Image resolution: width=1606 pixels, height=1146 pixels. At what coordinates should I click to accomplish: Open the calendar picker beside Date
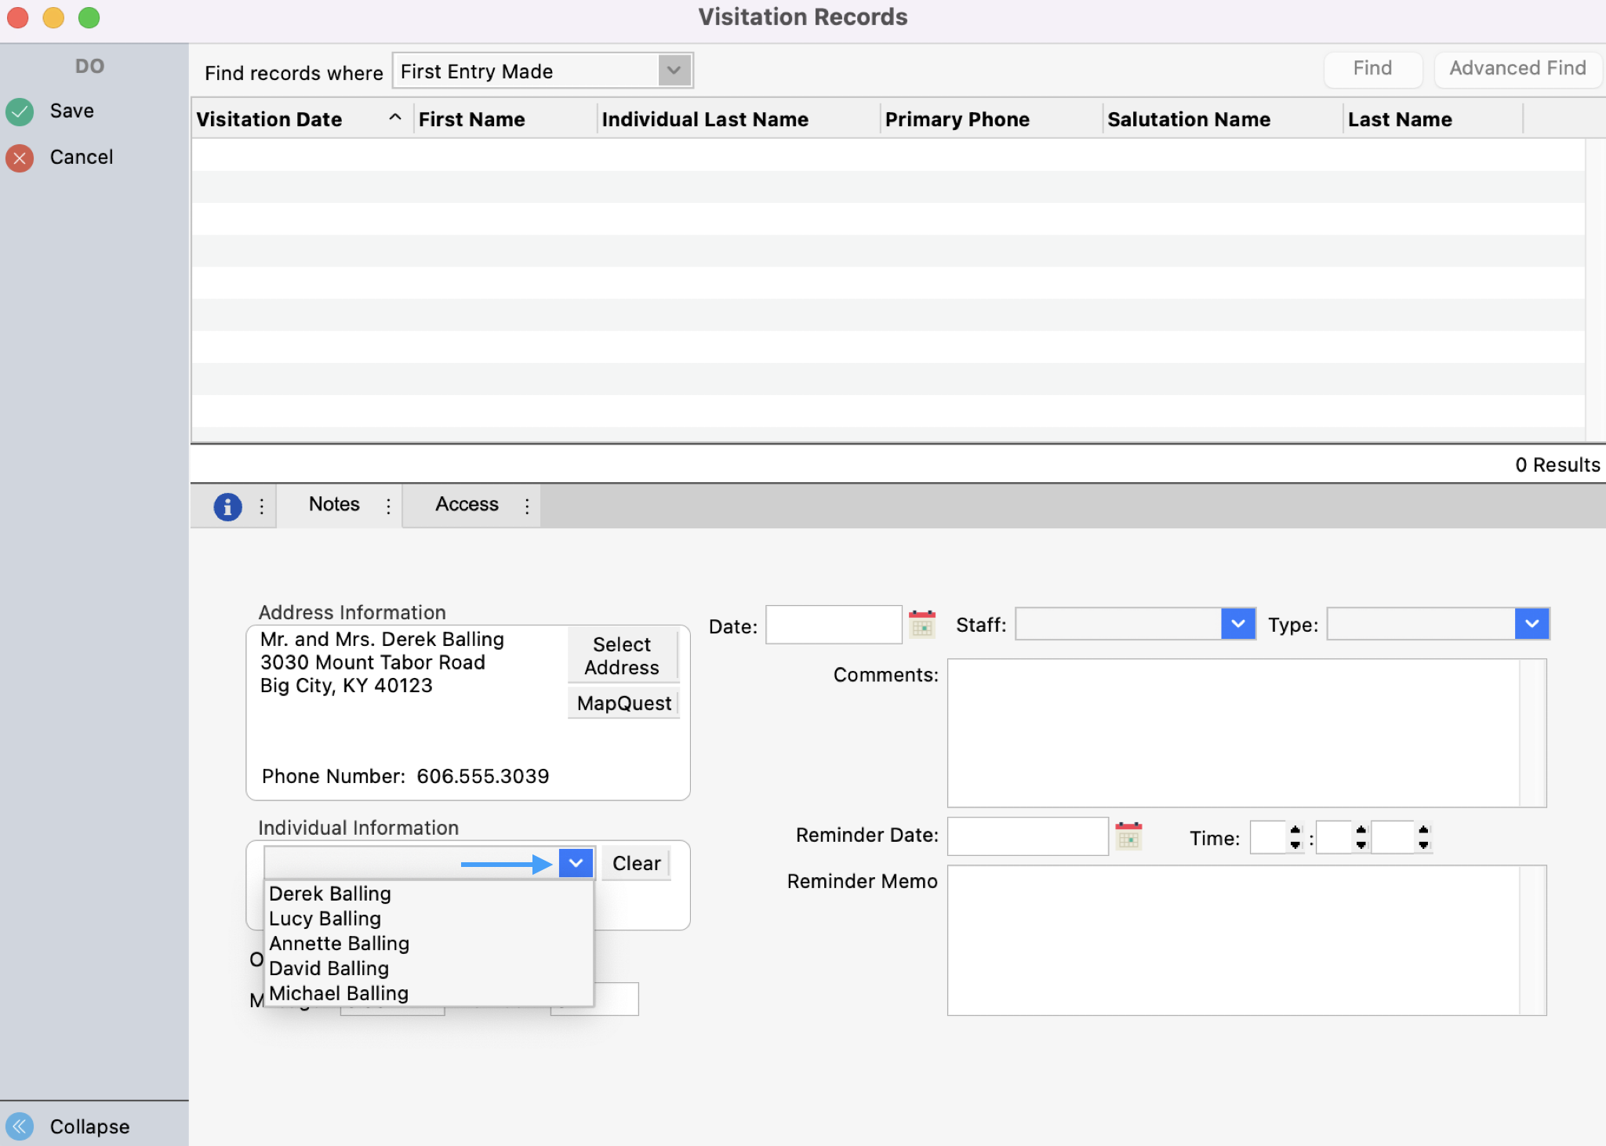point(923,624)
